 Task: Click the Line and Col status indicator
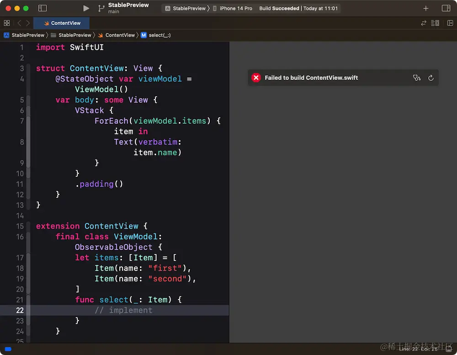(x=418, y=349)
